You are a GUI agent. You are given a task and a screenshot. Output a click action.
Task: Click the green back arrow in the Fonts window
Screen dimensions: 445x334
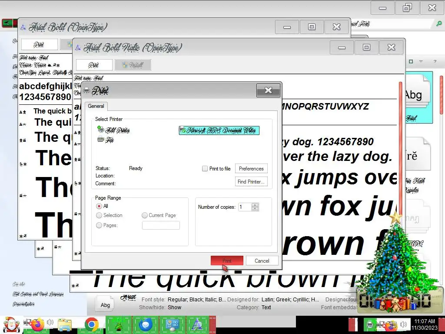7,23
